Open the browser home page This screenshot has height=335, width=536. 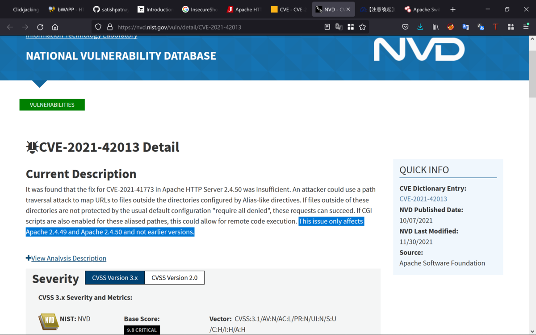[x=55, y=27]
